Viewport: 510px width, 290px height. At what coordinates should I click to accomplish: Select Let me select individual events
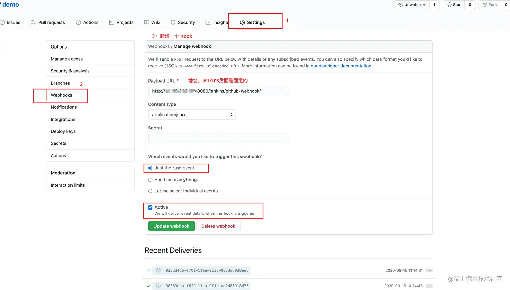coord(150,191)
